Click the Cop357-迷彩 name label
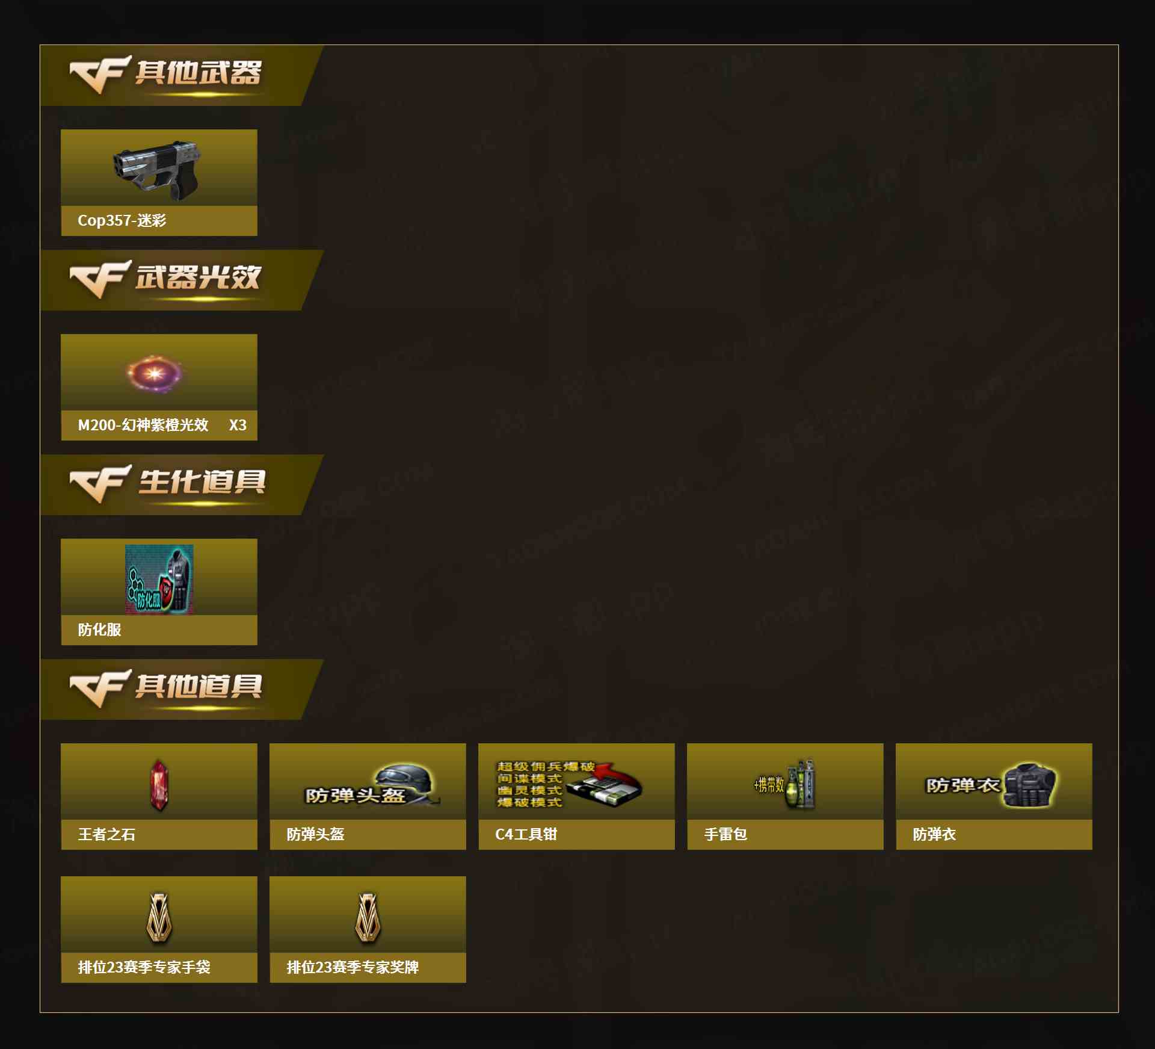1155x1049 pixels. coord(122,221)
